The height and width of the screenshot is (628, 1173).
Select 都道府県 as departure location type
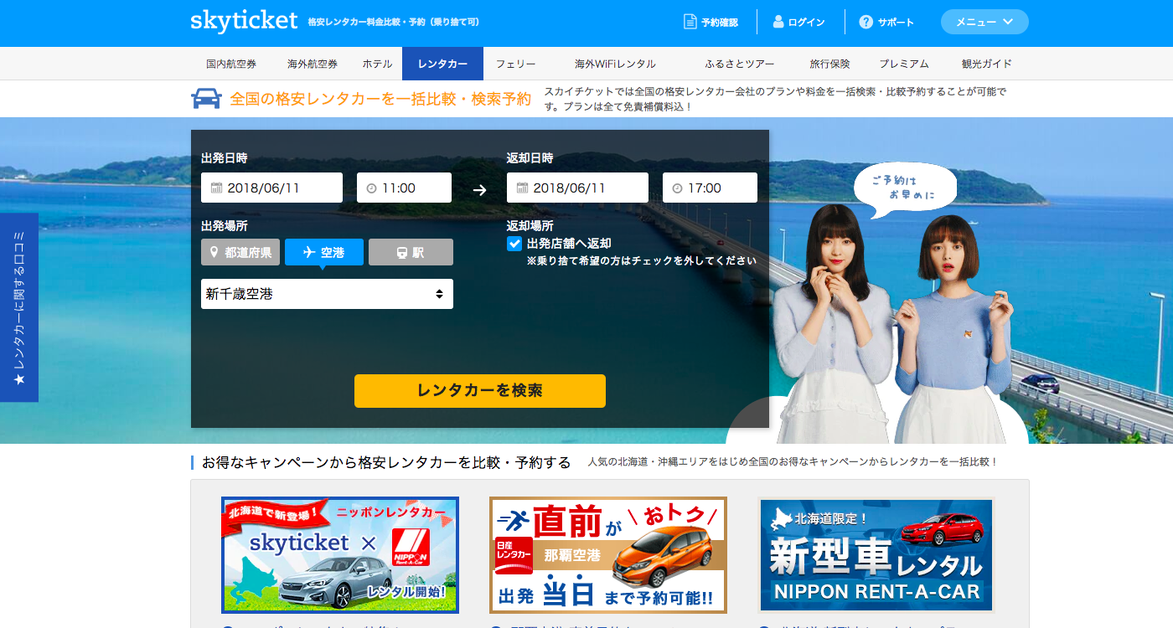point(240,252)
